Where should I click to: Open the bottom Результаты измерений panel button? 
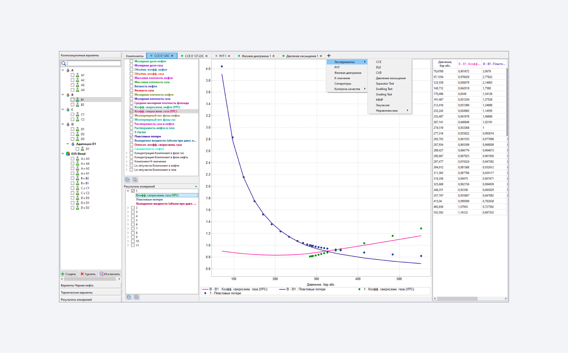pyautogui.click(x=91, y=300)
